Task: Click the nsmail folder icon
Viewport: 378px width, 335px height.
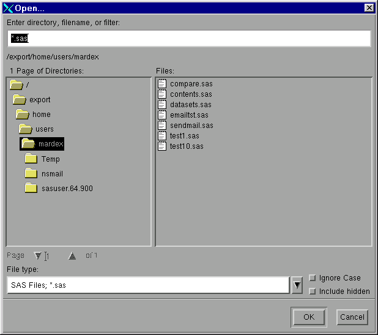Action: [31, 173]
